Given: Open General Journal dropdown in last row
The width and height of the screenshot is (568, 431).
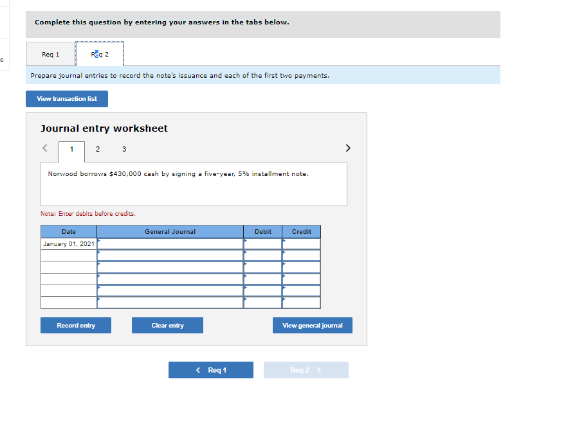Looking at the screenshot, I should [x=170, y=303].
